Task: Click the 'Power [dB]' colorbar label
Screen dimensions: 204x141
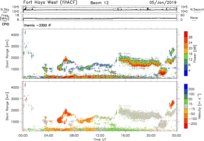Action: (x=195, y=54)
